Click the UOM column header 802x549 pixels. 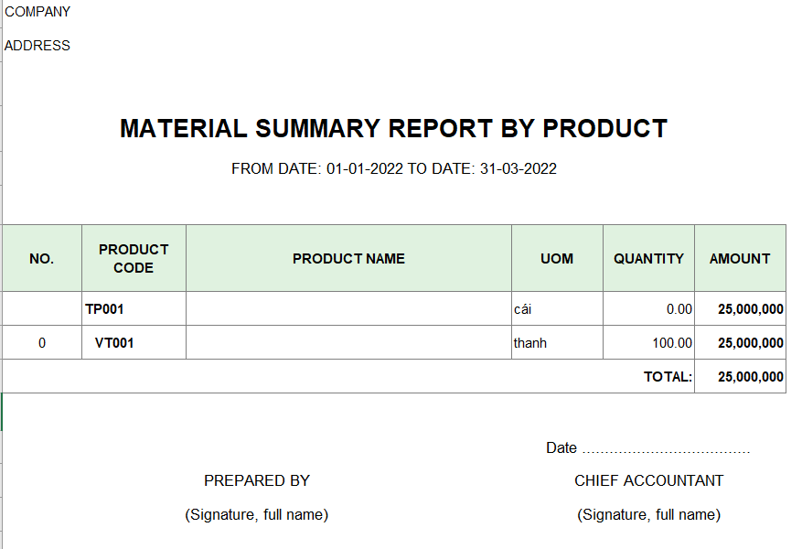[x=557, y=258]
